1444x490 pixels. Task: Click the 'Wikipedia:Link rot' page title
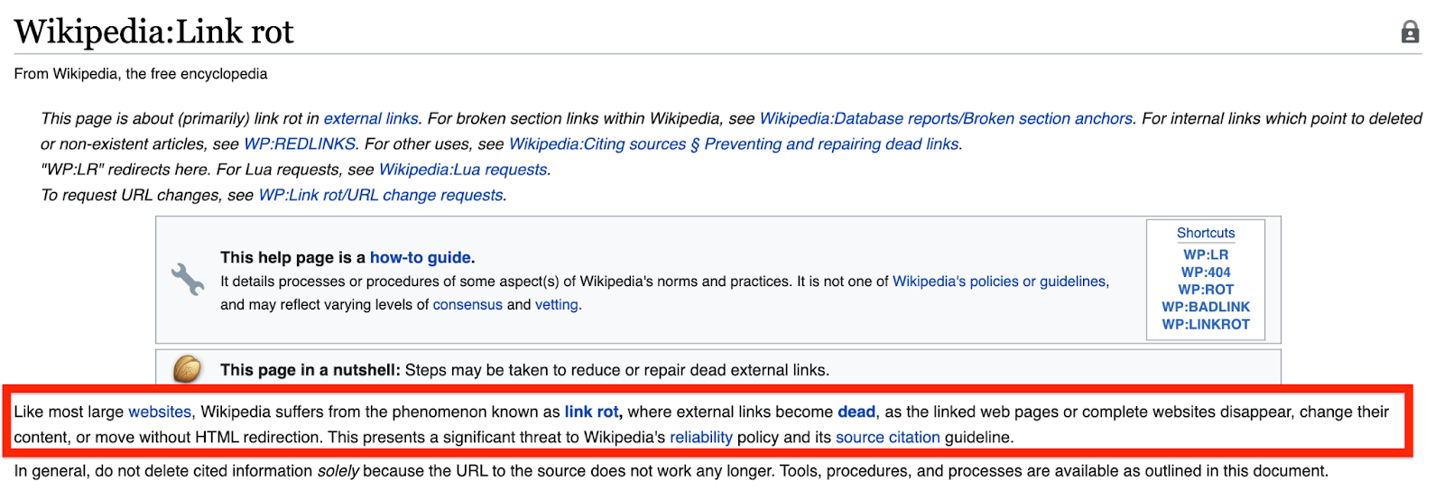coord(154,32)
